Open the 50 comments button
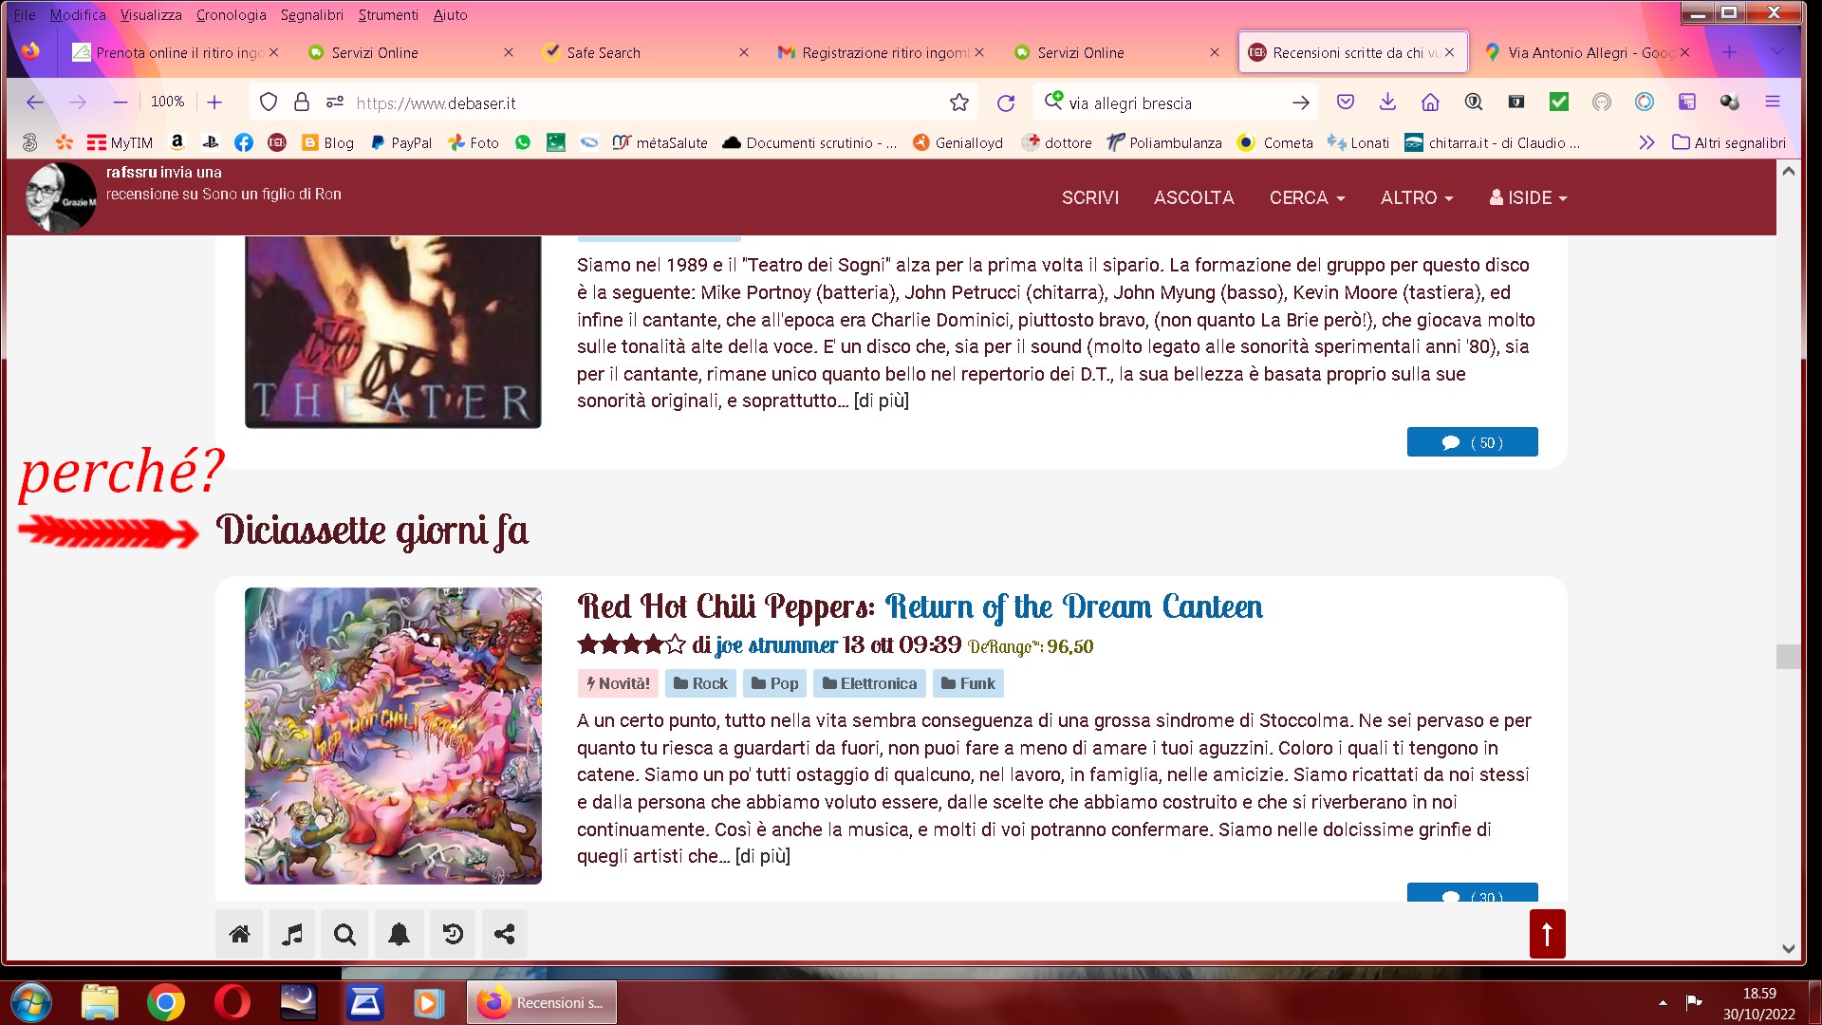Screen dimensions: 1822x1025 pyautogui.click(x=1472, y=442)
